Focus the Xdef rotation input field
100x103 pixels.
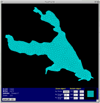76,92
